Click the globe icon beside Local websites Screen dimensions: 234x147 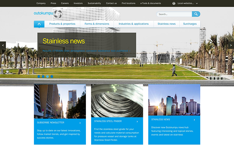pos(174,3)
